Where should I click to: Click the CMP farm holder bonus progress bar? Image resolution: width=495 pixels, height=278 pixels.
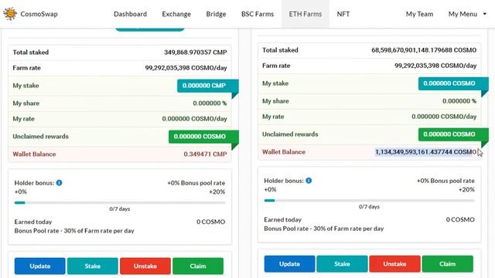click(x=120, y=202)
